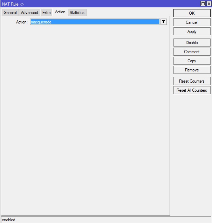The height and width of the screenshot is (223, 212).
Task: Remove this NAT rule
Action: 192,70
